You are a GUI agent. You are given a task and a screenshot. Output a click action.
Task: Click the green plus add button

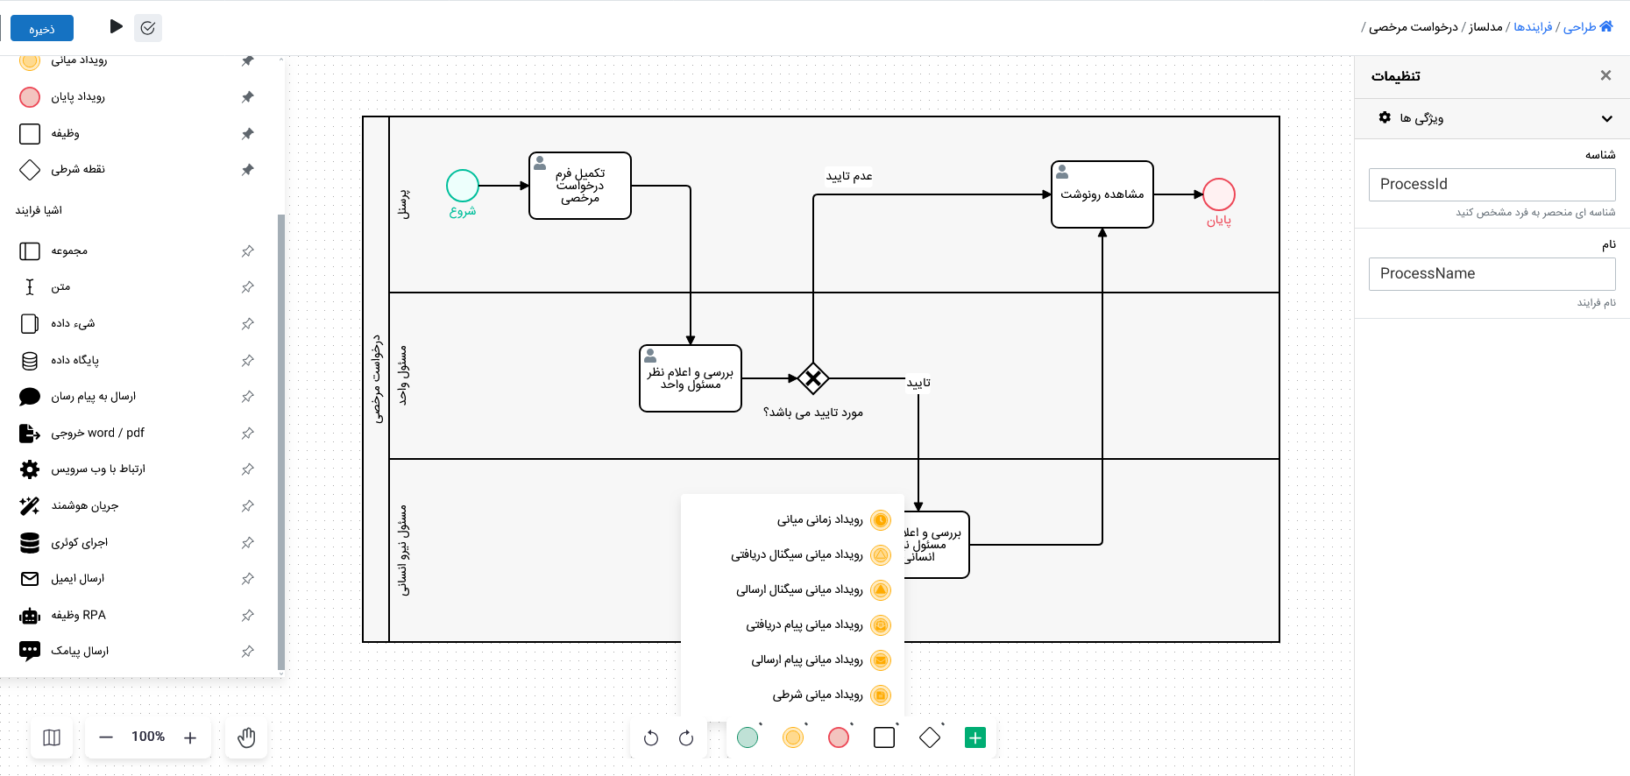tap(974, 737)
